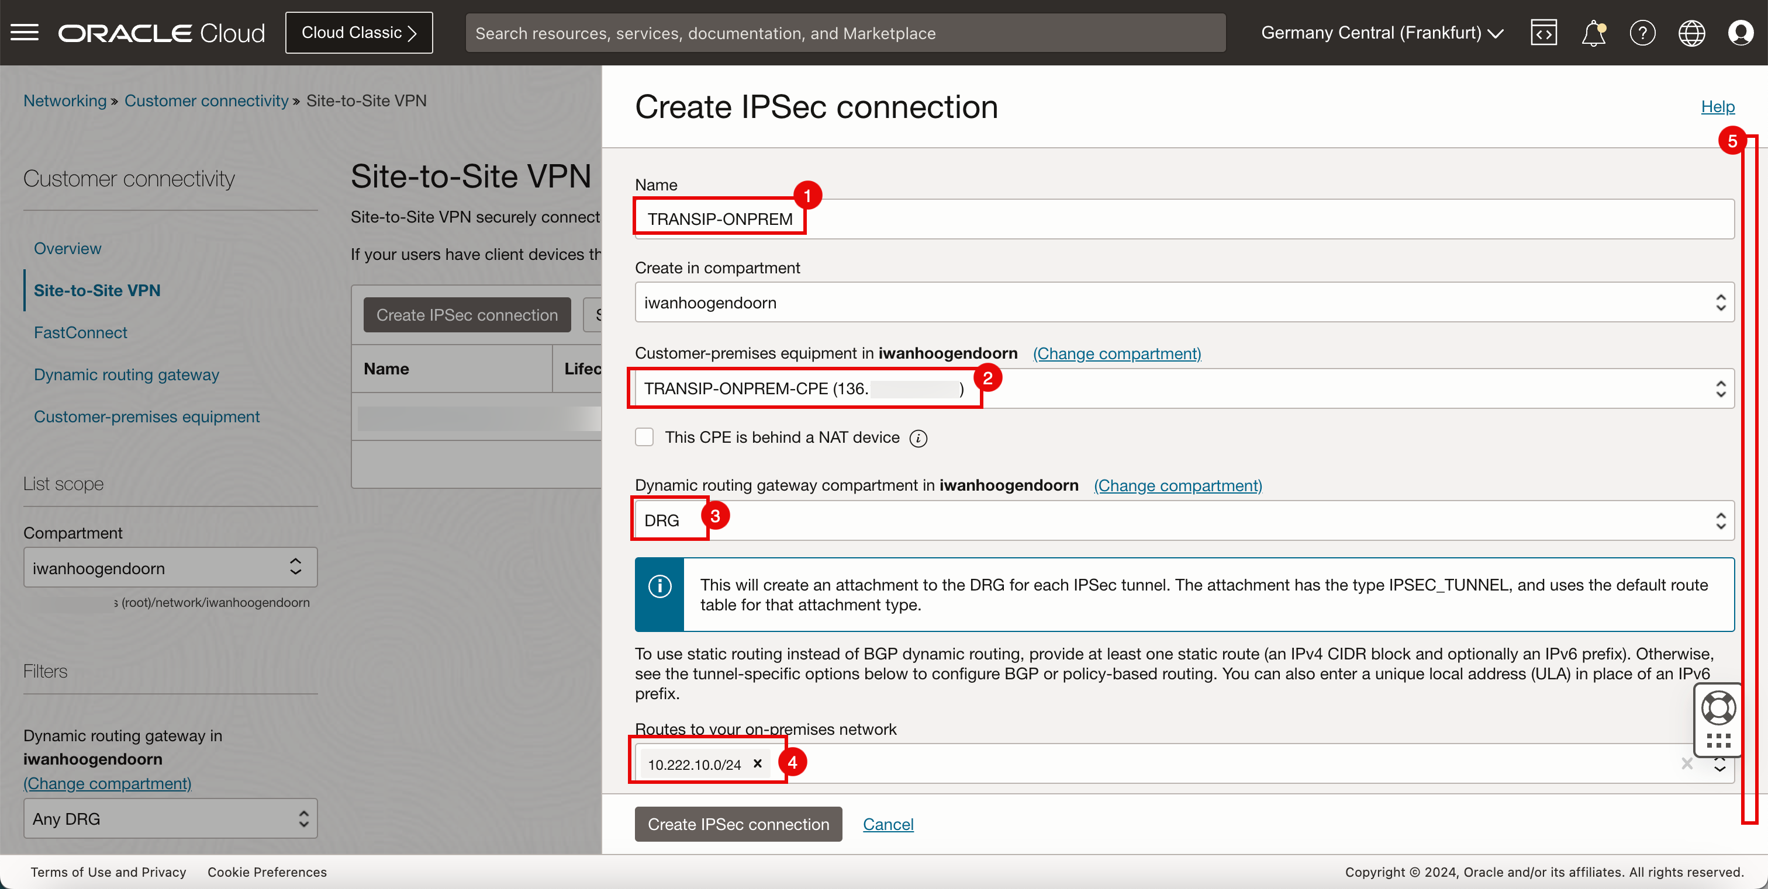This screenshot has height=889, width=1768.
Task: Open the support lifebuoy widget
Action: [x=1718, y=708]
